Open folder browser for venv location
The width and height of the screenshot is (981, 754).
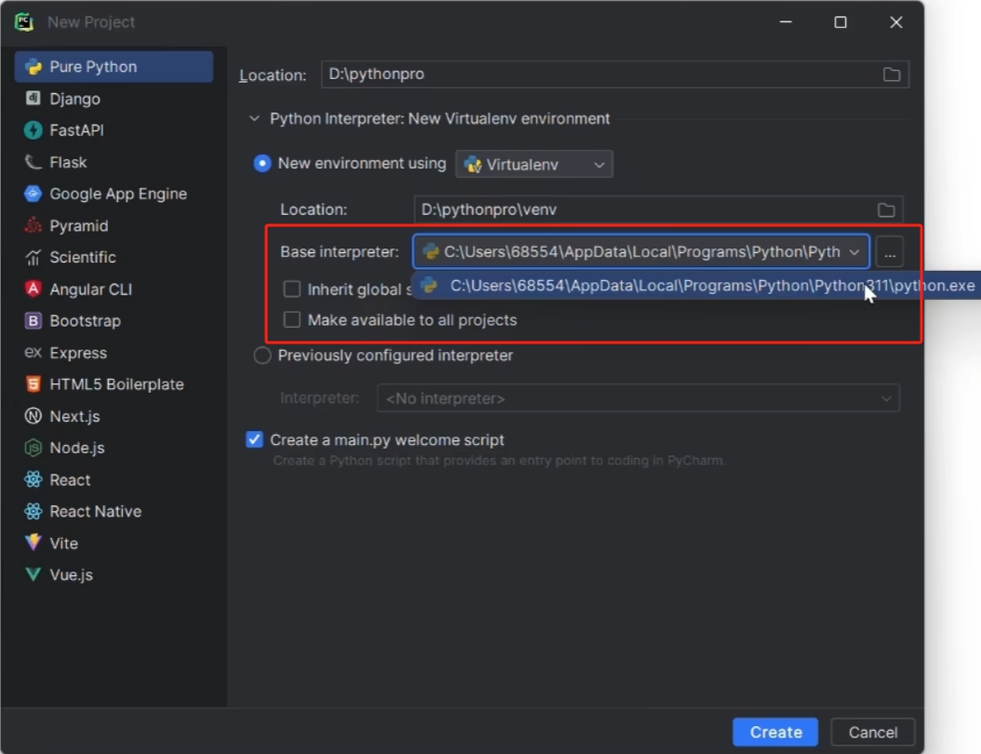tap(886, 210)
